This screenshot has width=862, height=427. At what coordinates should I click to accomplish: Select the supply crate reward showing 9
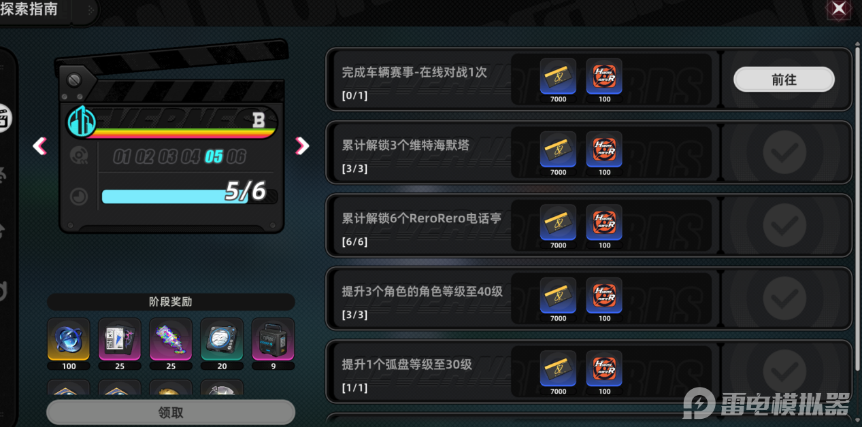pos(273,339)
